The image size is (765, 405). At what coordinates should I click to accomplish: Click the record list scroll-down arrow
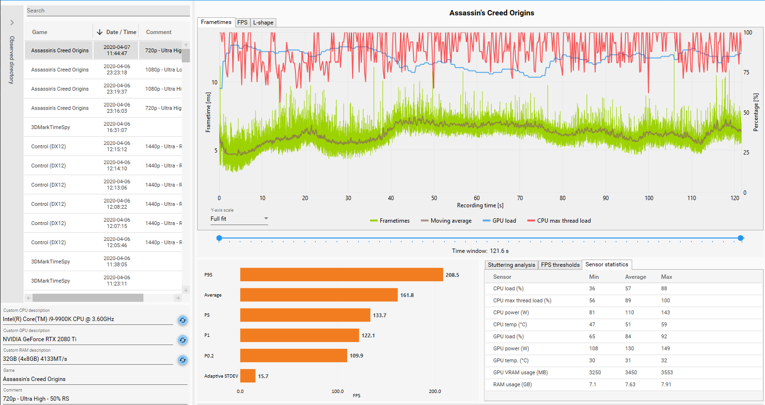coord(186,289)
